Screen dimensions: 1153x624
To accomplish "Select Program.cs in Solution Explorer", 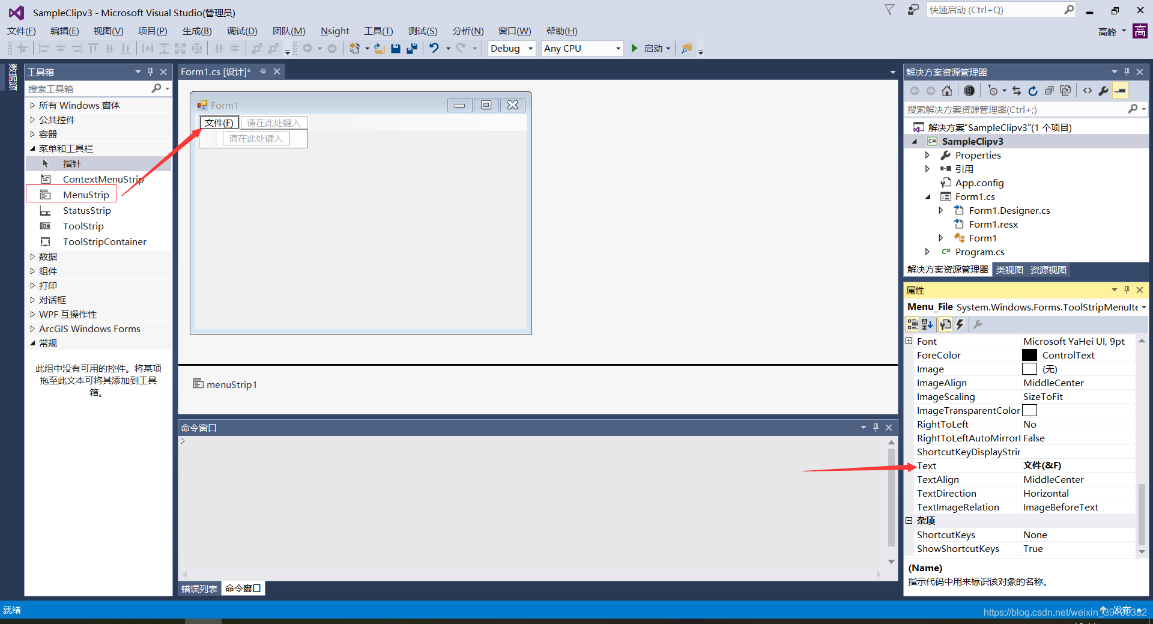I will coord(979,252).
